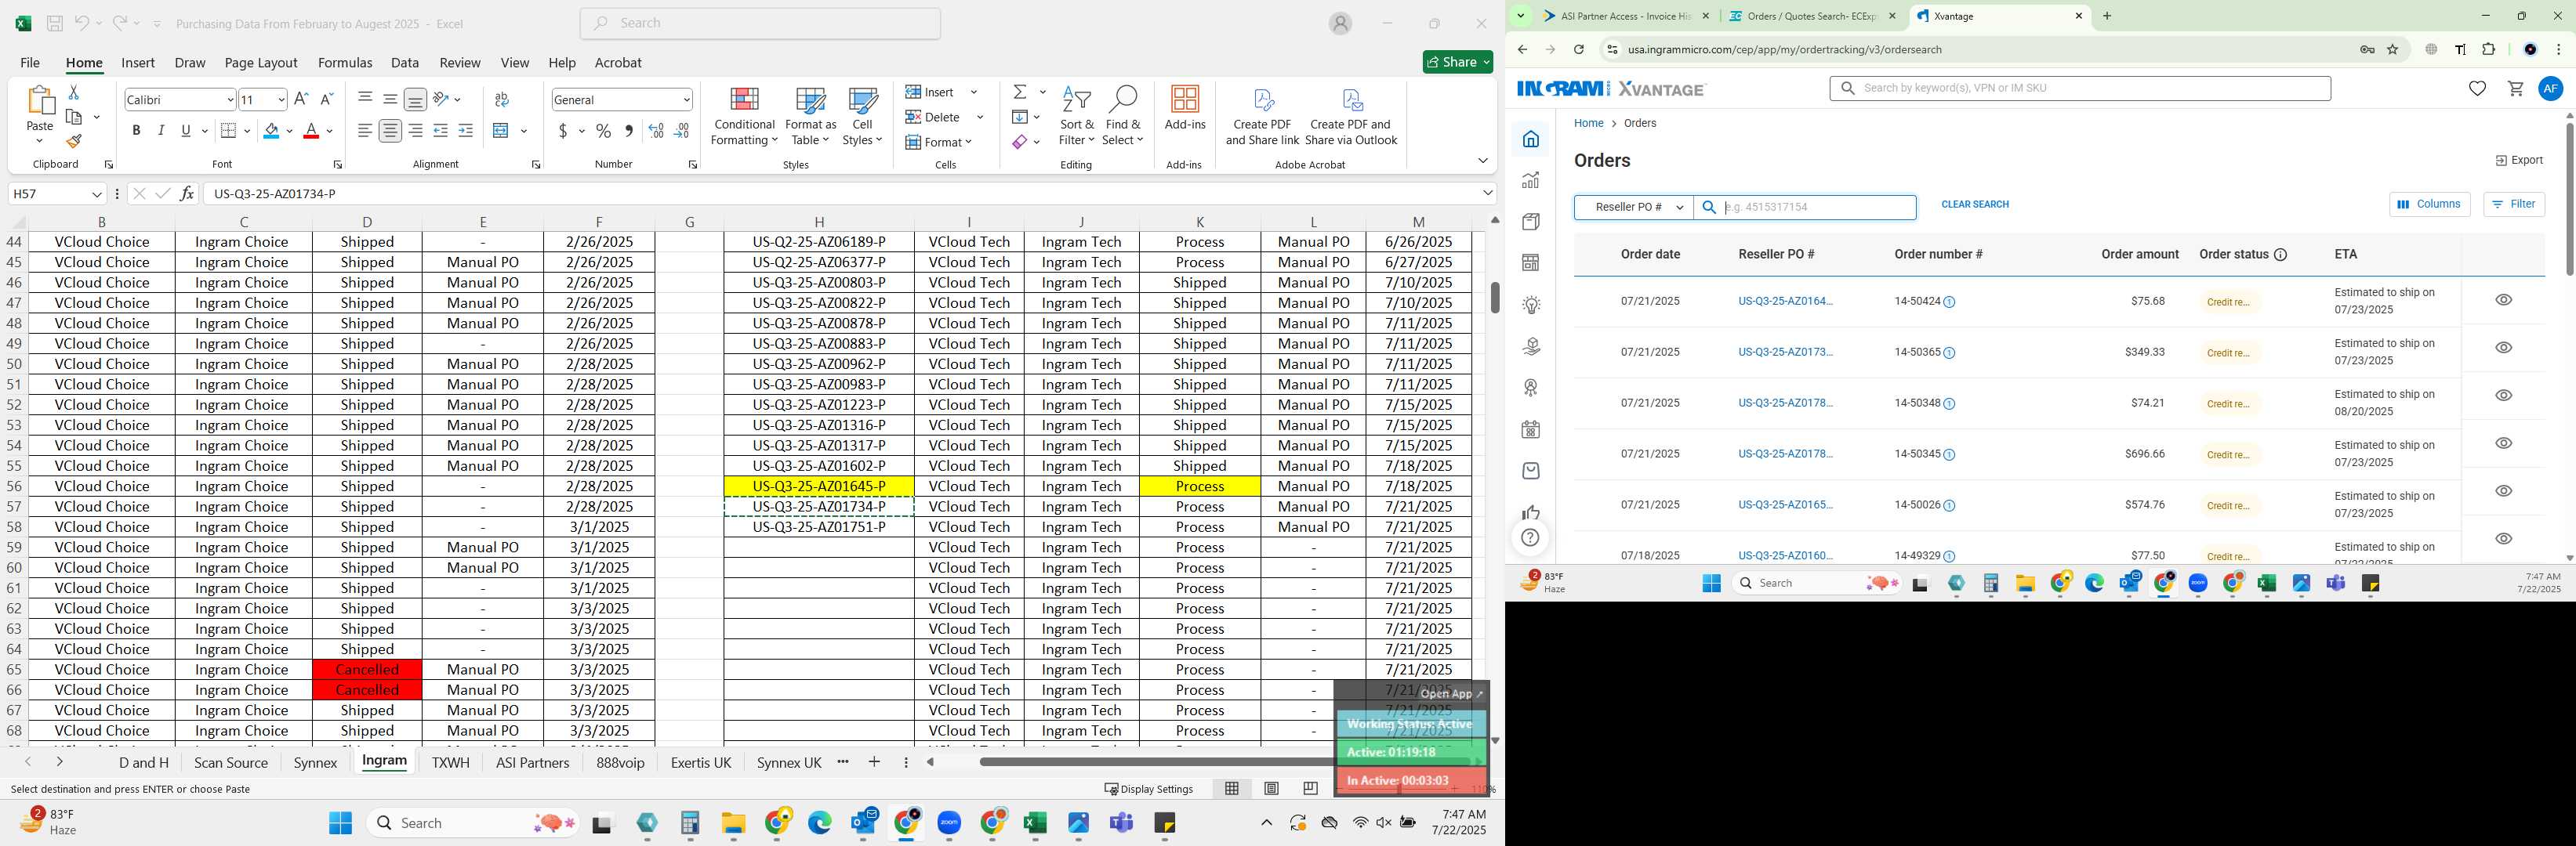Viewport: 2576px width, 846px height.
Task: Click the Font Color red A swatch
Action: coord(311,131)
